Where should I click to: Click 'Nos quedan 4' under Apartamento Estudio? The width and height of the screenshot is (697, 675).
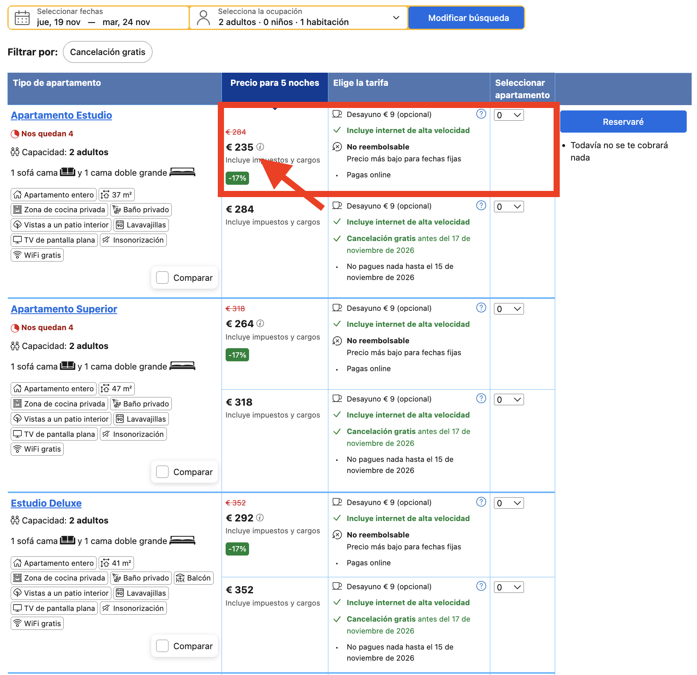point(47,133)
